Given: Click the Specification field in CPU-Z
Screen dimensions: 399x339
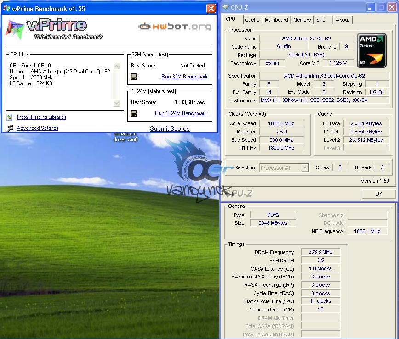Looking at the screenshot, I should click(324, 76).
